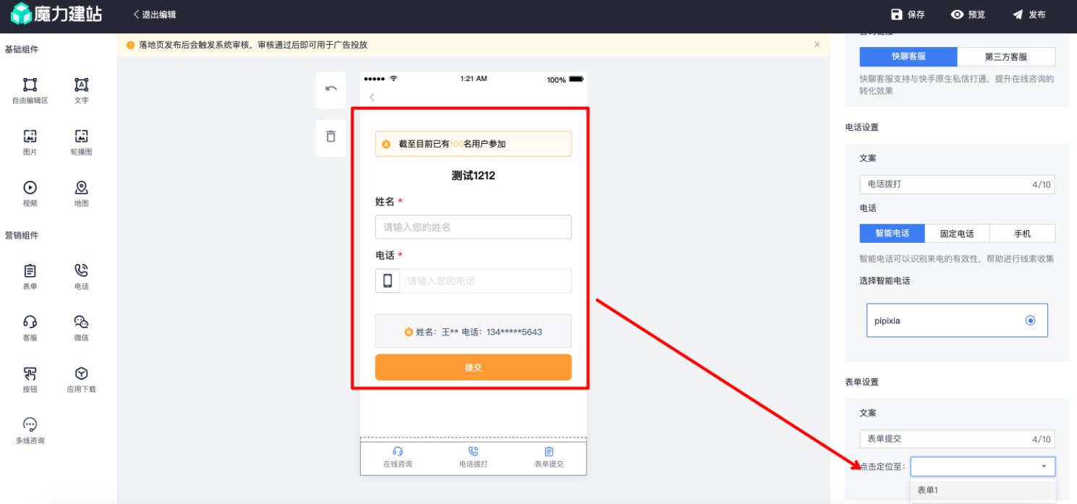Switch phone type to 固定电话

[x=956, y=233]
